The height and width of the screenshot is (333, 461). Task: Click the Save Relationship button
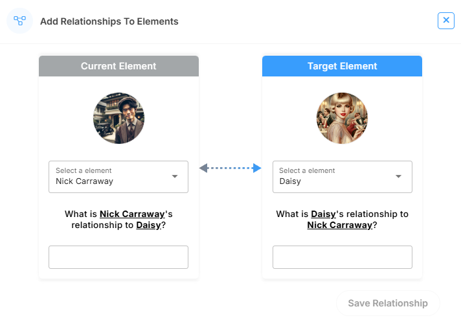coord(388,303)
